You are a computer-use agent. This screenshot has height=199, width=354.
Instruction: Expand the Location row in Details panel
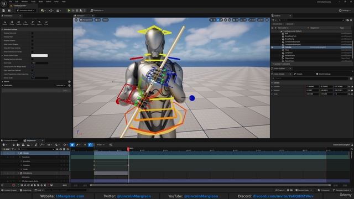pos(272,87)
